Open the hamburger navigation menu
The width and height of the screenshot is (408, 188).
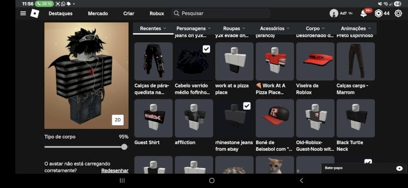pos(23,13)
